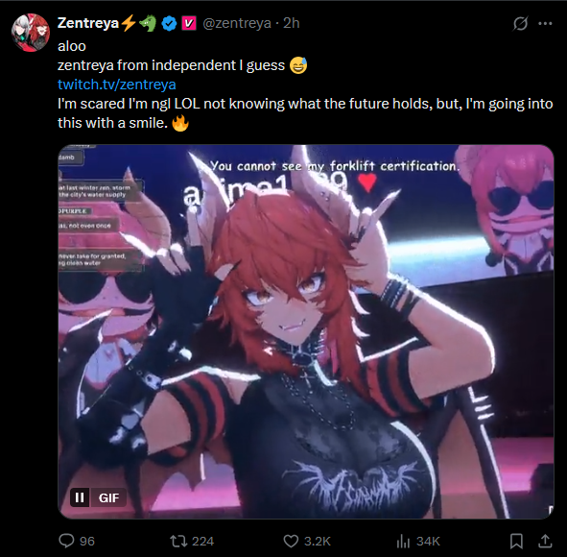
Task: Click the Grok explain-post icon
Action: point(520,23)
